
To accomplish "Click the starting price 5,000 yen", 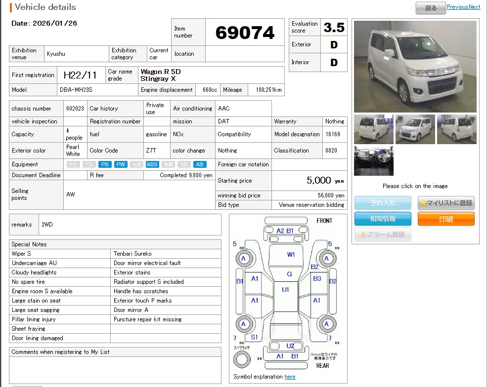I will [x=325, y=181].
